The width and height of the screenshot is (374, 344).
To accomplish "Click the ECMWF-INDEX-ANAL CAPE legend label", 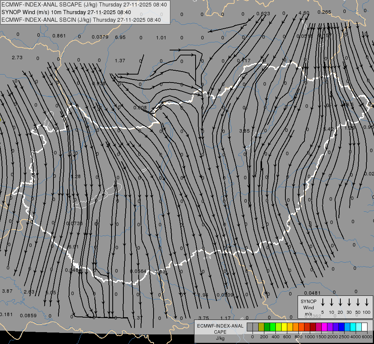I will click(220, 326).
